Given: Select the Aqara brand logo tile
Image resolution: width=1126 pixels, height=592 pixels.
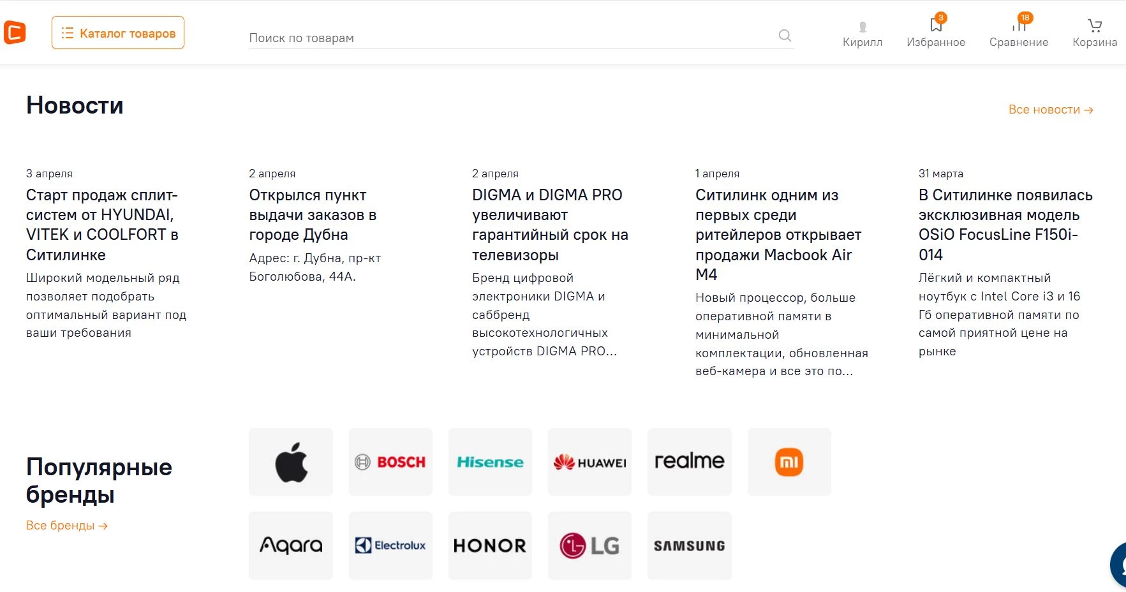Looking at the screenshot, I should pyautogui.click(x=291, y=545).
